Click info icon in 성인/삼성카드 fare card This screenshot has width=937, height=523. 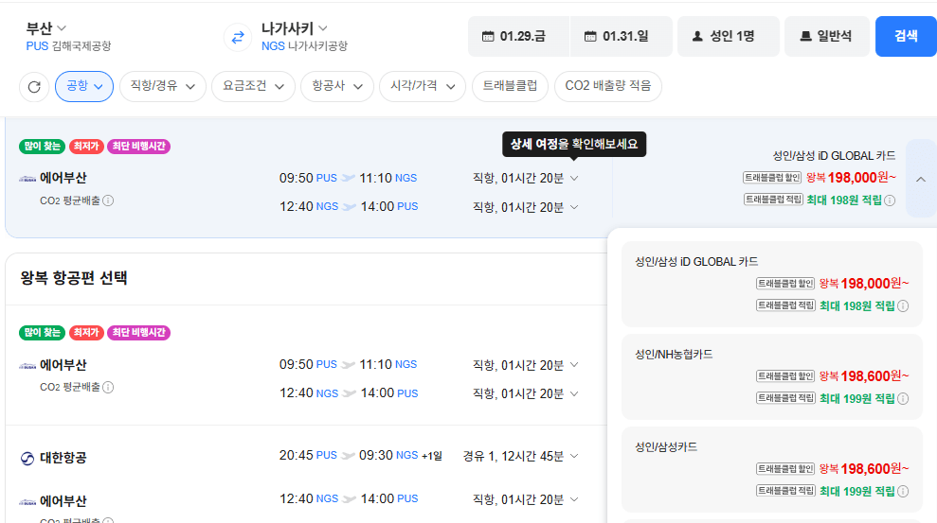(x=903, y=492)
